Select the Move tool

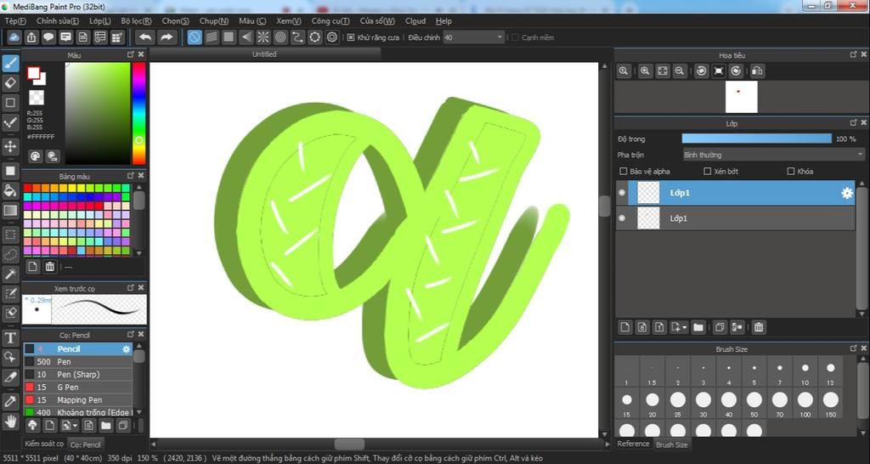point(10,147)
